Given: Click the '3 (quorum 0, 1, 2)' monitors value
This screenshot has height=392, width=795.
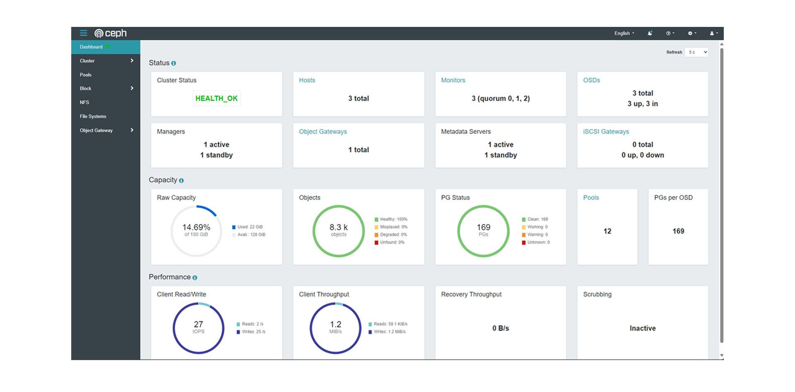Looking at the screenshot, I should (x=501, y=99).
